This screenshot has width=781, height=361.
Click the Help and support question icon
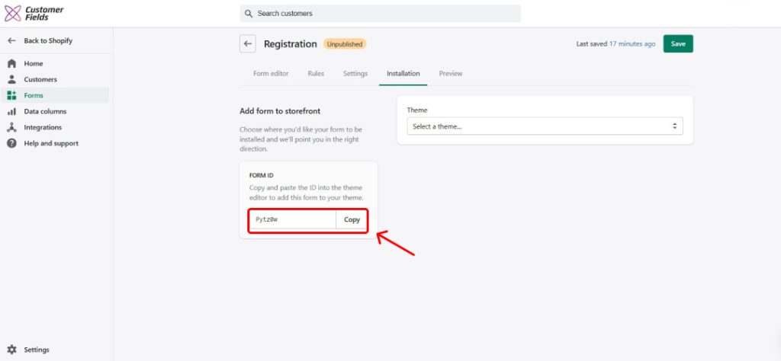[11, 144]
